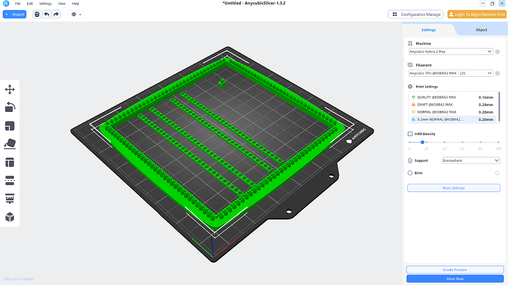
Task: Click the Undo arrow icon
Action: [x=47, y=14]
